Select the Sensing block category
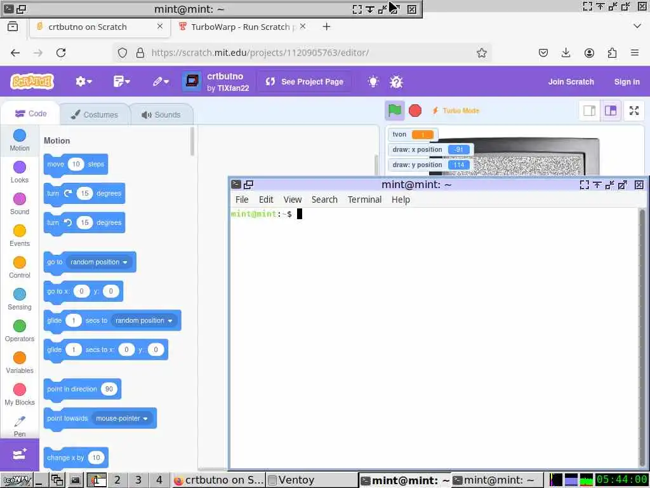 [x=20, y=299]
